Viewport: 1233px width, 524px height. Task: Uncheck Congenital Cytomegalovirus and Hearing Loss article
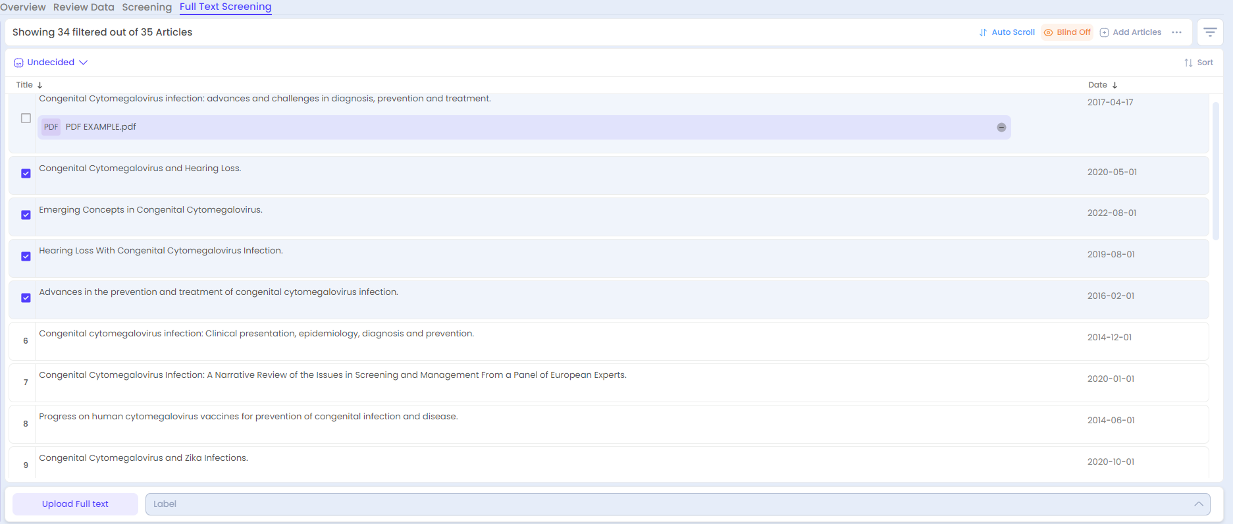tap(26, 174)
